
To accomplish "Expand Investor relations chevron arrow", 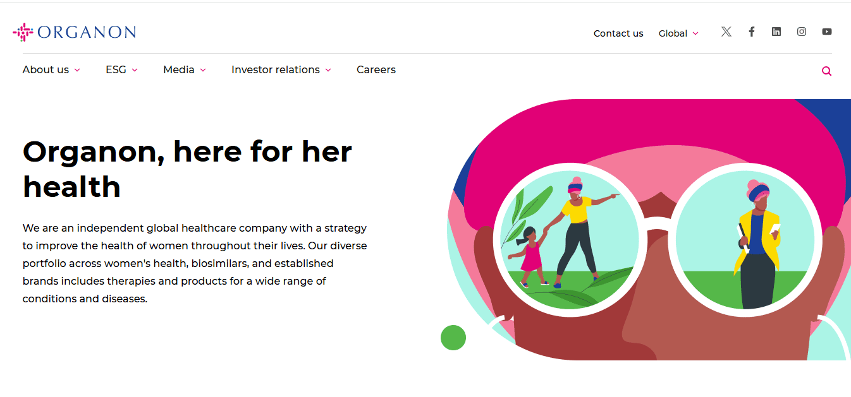I will tap(328, 70).
